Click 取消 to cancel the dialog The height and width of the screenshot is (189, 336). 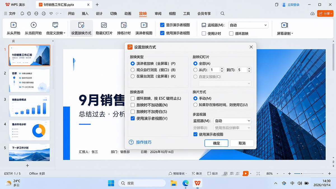click(242, 143)
